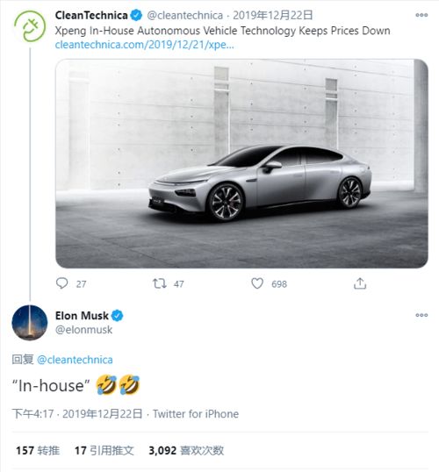Open CleanTechnica's green plug avatar
The height and width of the screenshot is (472, 439).
(30, 26)
